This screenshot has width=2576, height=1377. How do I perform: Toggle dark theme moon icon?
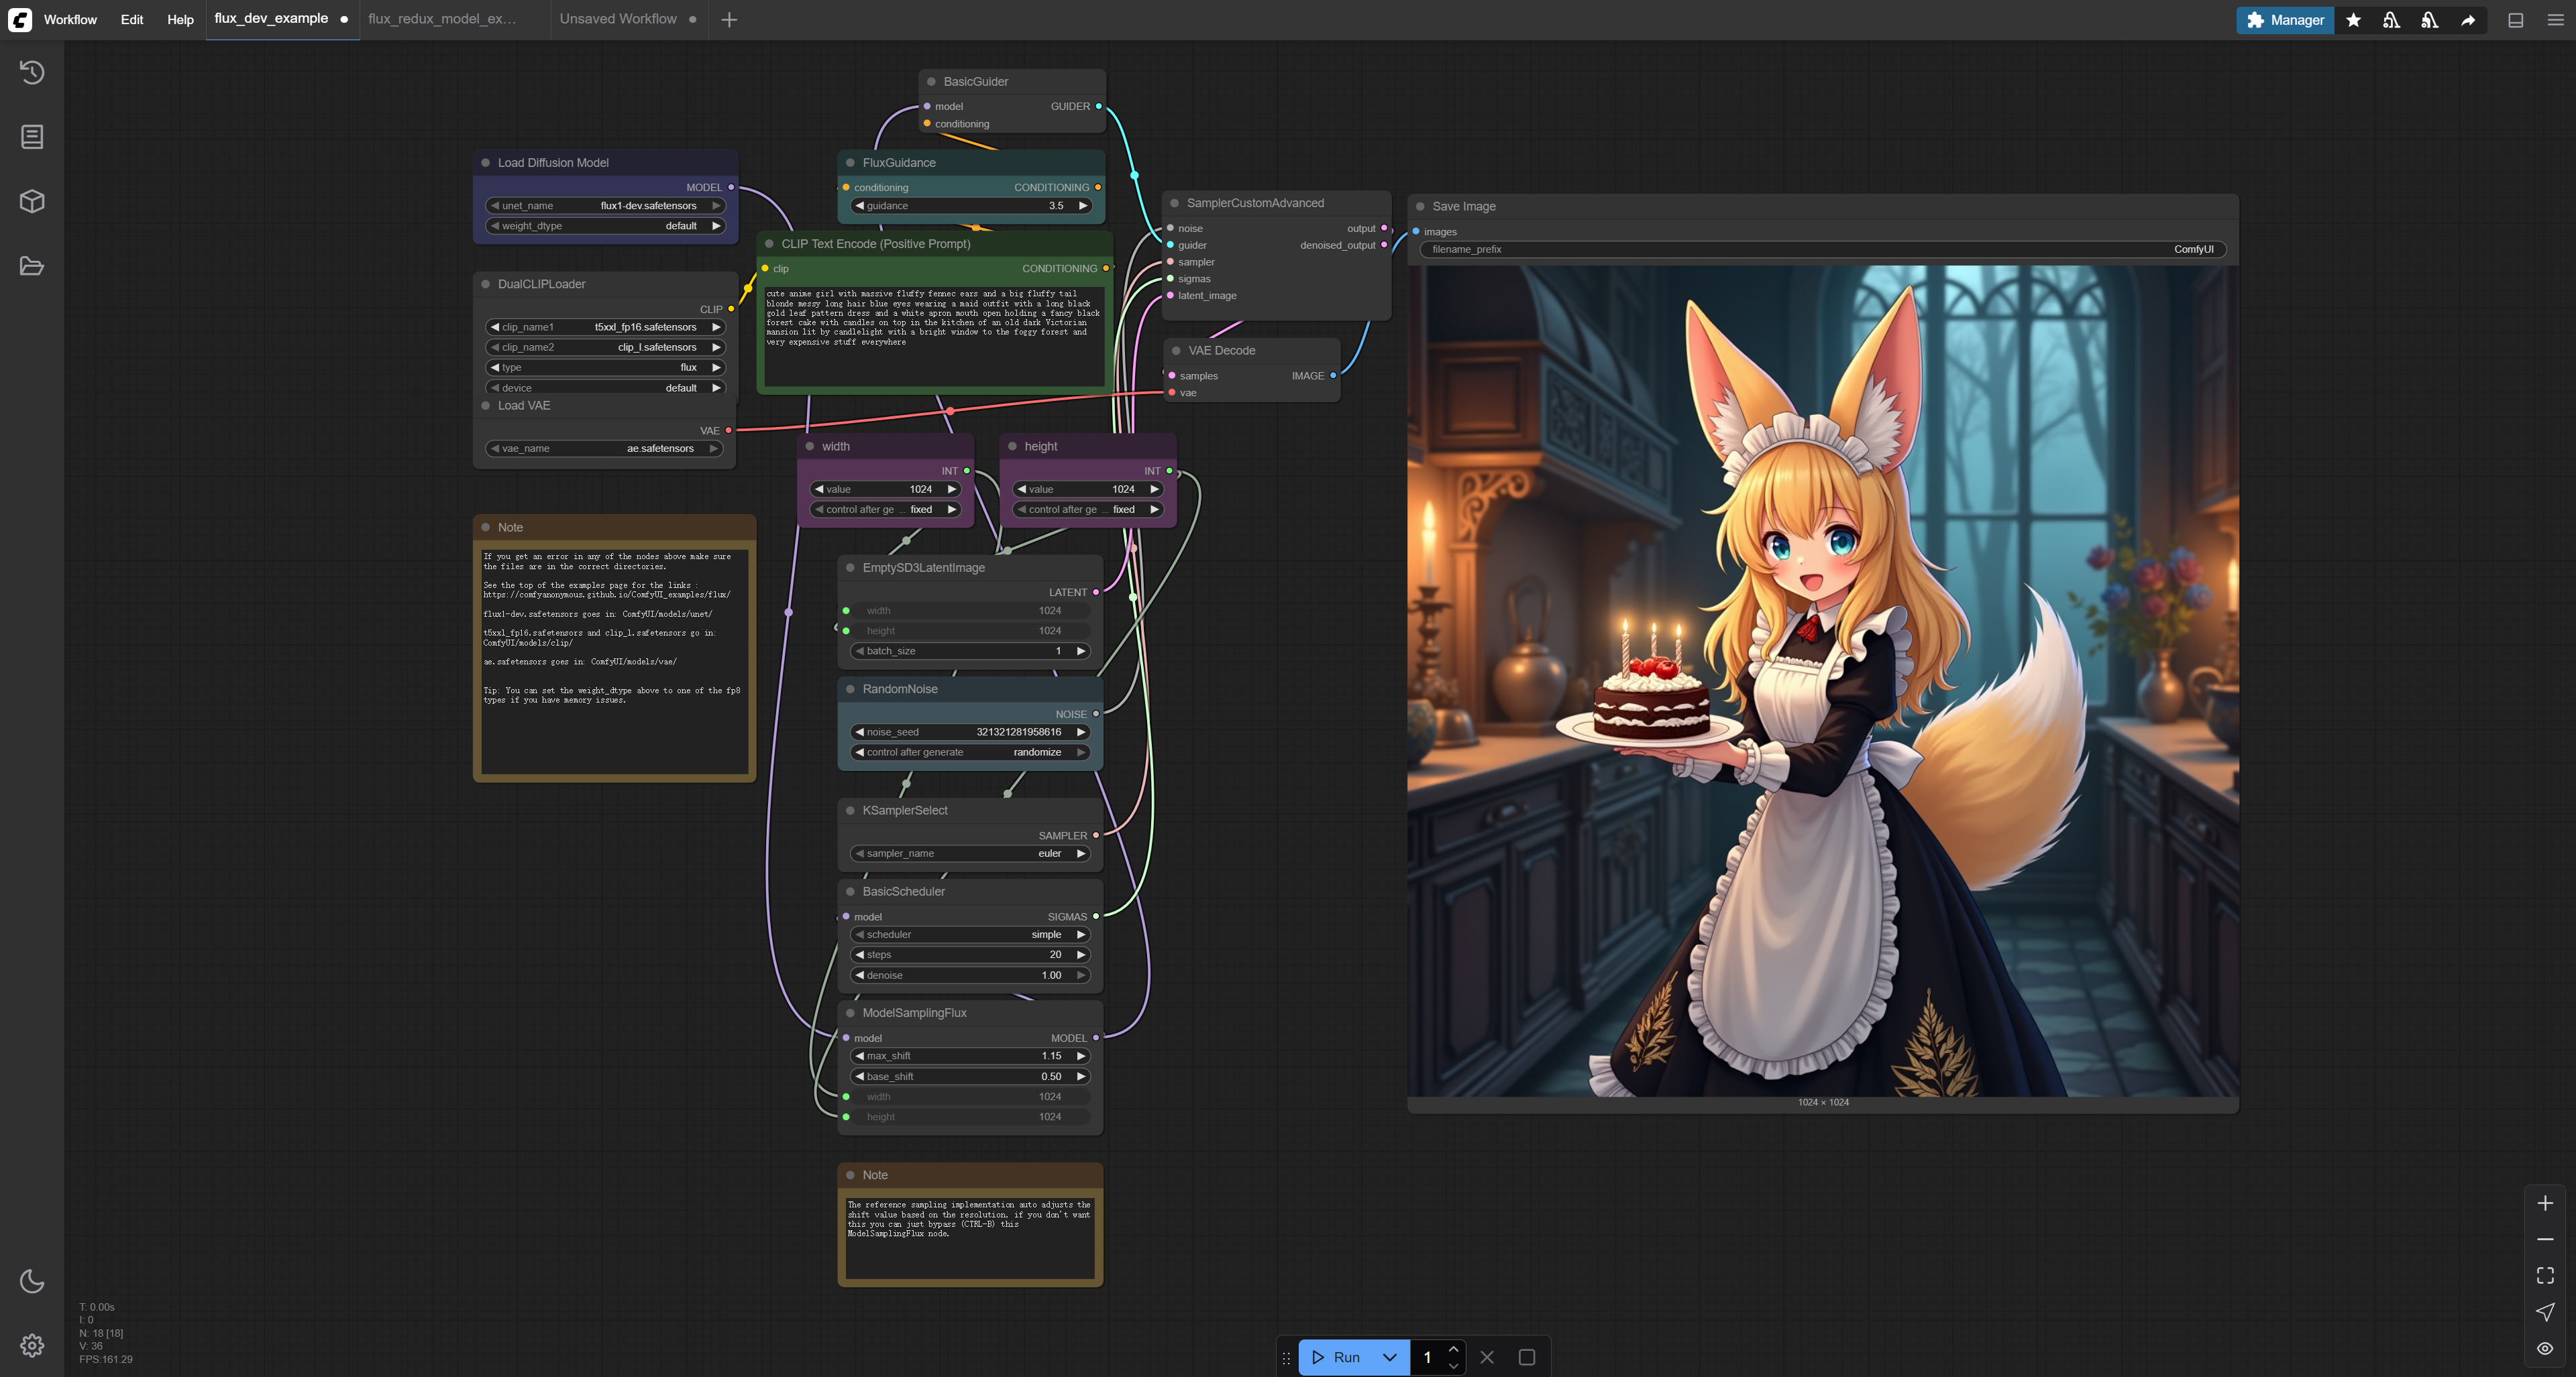(x=32, y=1281)
